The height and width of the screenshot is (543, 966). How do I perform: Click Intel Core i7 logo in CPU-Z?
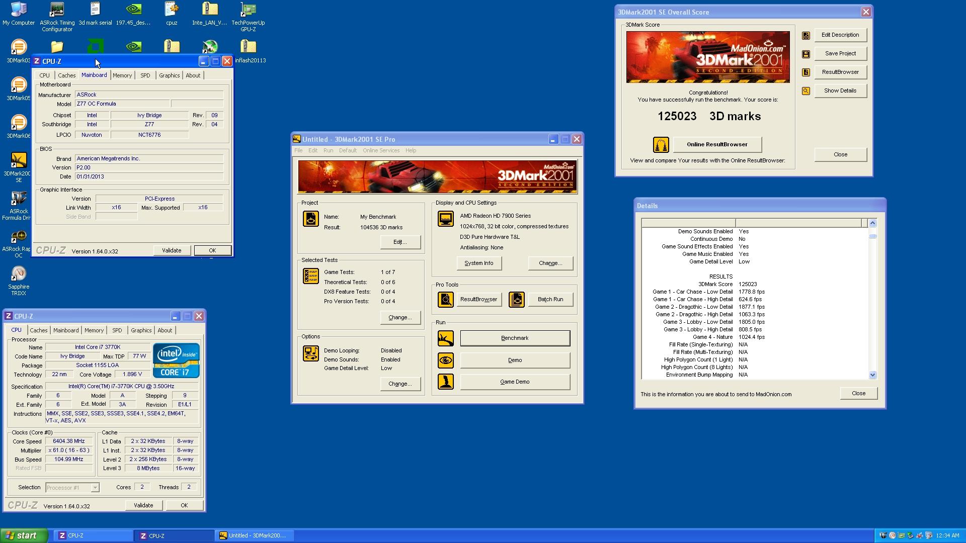176,360
